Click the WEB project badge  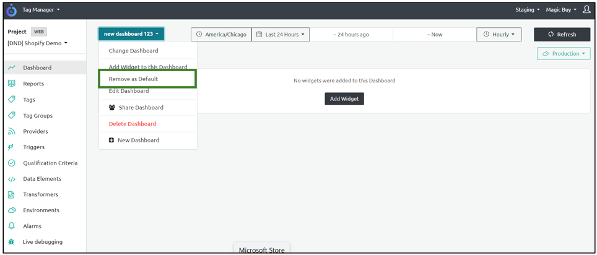[39, 32]
